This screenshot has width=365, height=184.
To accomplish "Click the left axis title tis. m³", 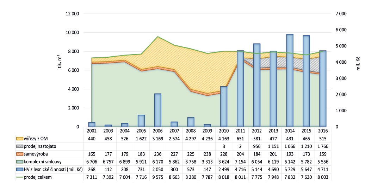I will (x=60, y=62).
